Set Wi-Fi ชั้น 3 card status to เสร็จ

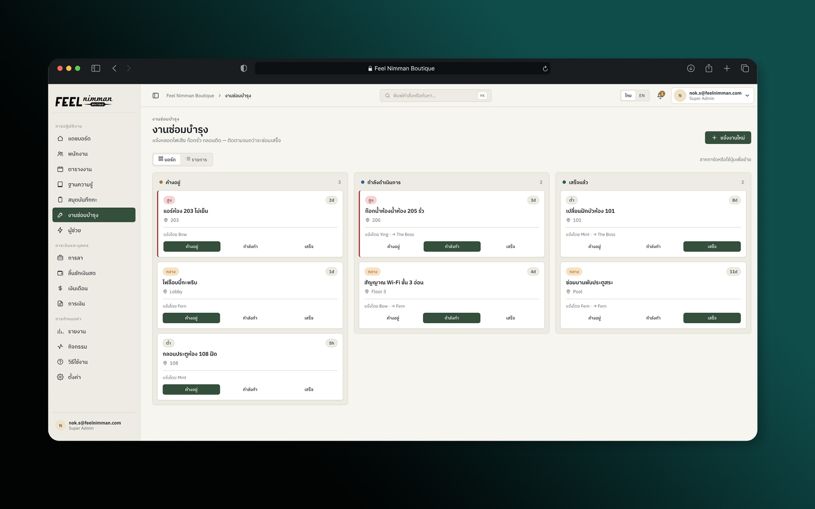coord(510,318)
